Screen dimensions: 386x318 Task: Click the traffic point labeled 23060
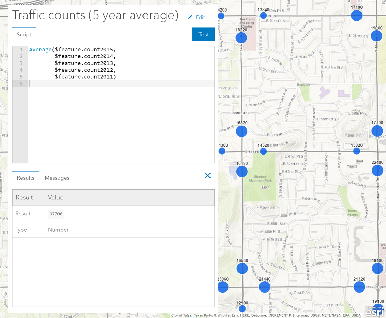click(223, 287)
